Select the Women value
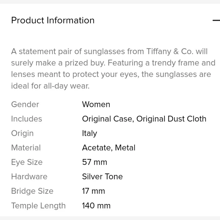Screen dimensions: 220x220 point(96,104)
